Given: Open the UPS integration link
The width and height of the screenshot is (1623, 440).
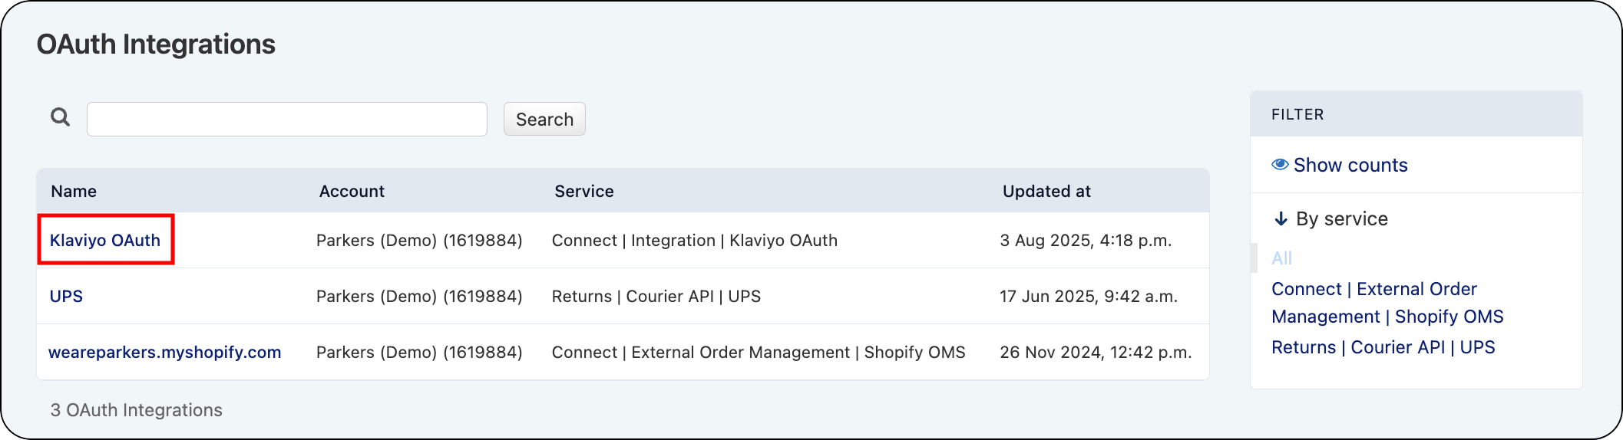Looking at the screenshot, I should coord(66,296).
